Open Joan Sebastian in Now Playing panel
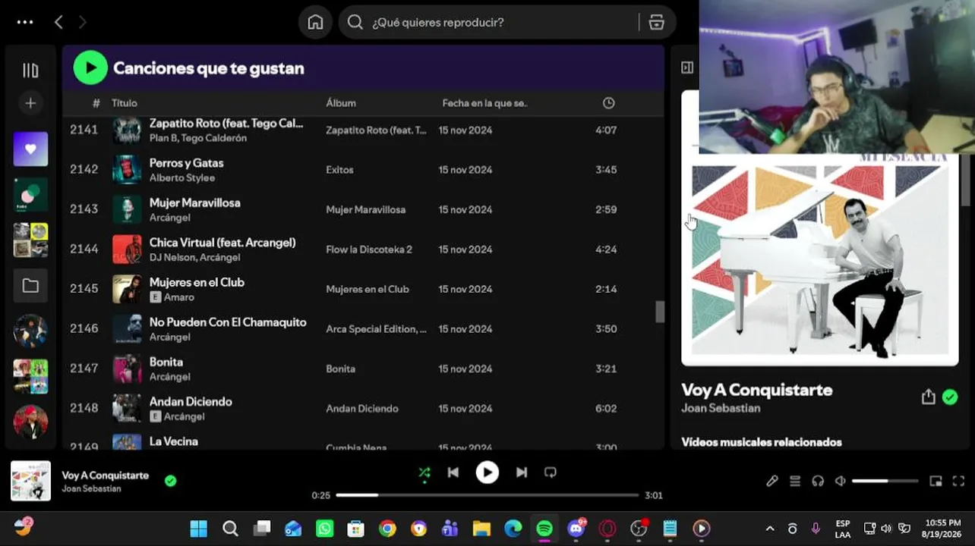The image size is (975, 546). [x=721, y=408]
